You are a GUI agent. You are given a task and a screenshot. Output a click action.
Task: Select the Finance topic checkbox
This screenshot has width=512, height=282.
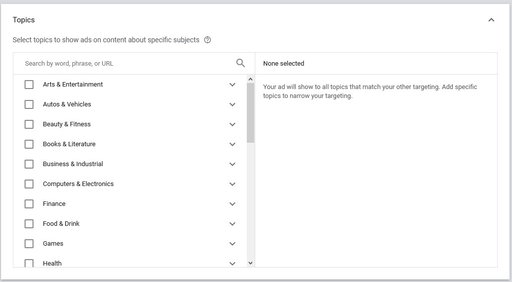coord(29,204)
